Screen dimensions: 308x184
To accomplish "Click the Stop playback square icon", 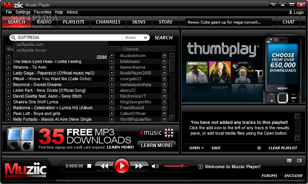I will click(89, 166).
